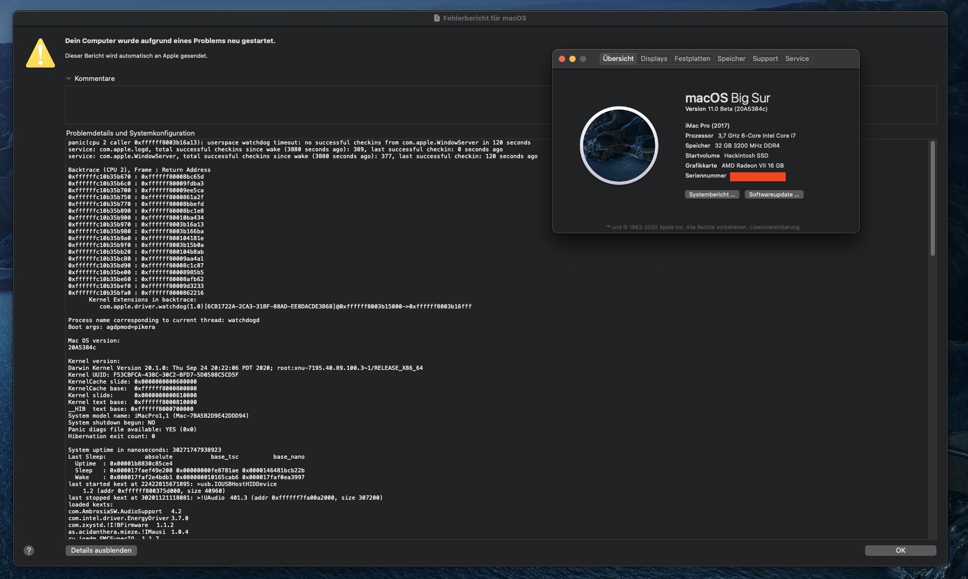Click the 'iMac Pro (2017)' model text
Image resolution: width=968 pixels, height=579 pixels.
pyautogui.click(x=707, y=126)
